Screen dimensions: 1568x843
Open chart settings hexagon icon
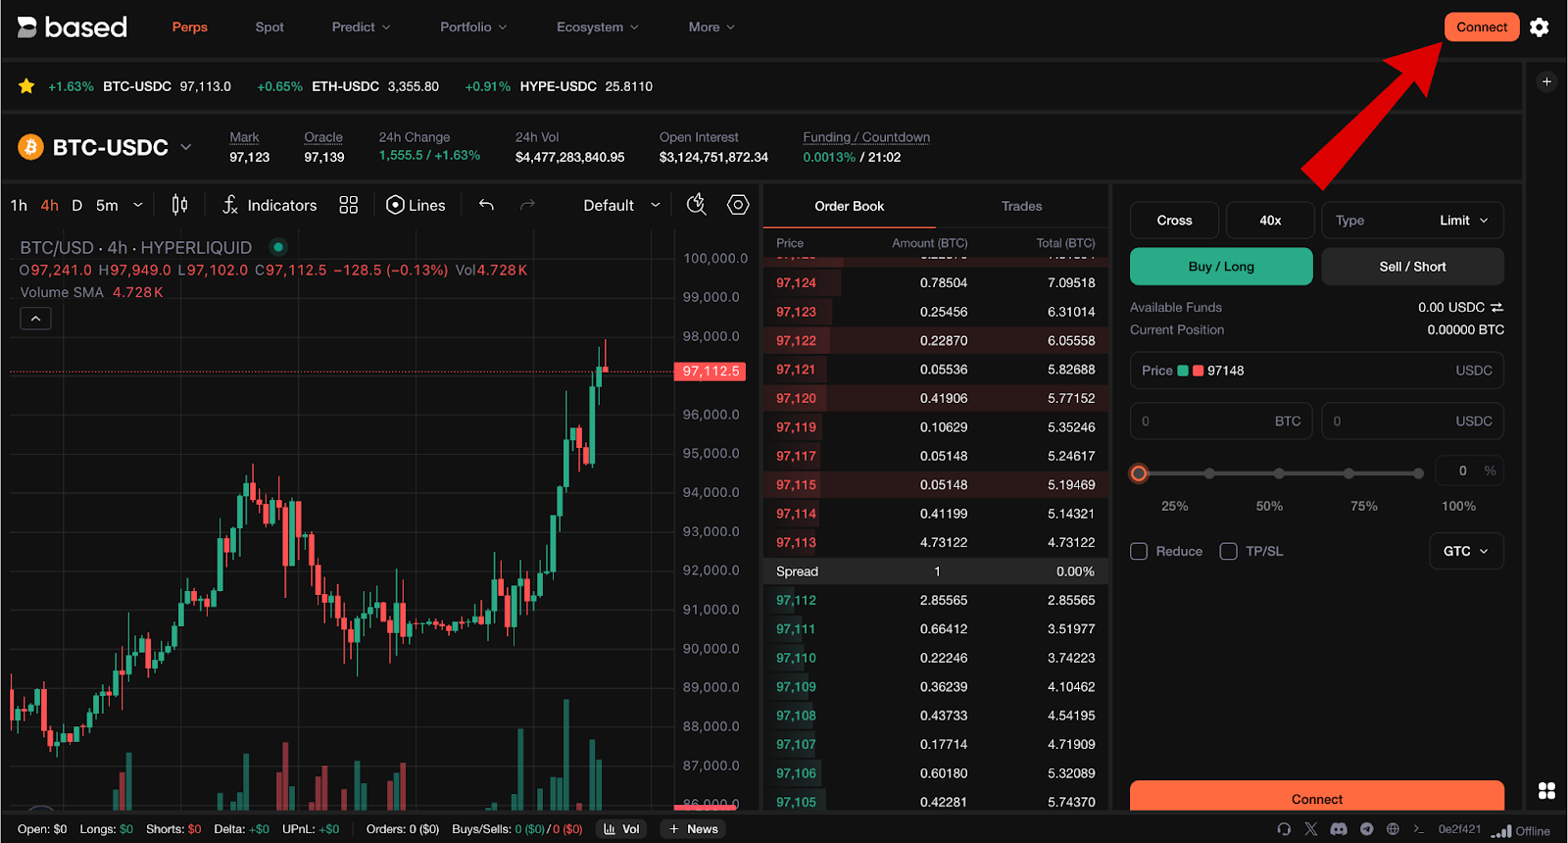pos(738,204)
